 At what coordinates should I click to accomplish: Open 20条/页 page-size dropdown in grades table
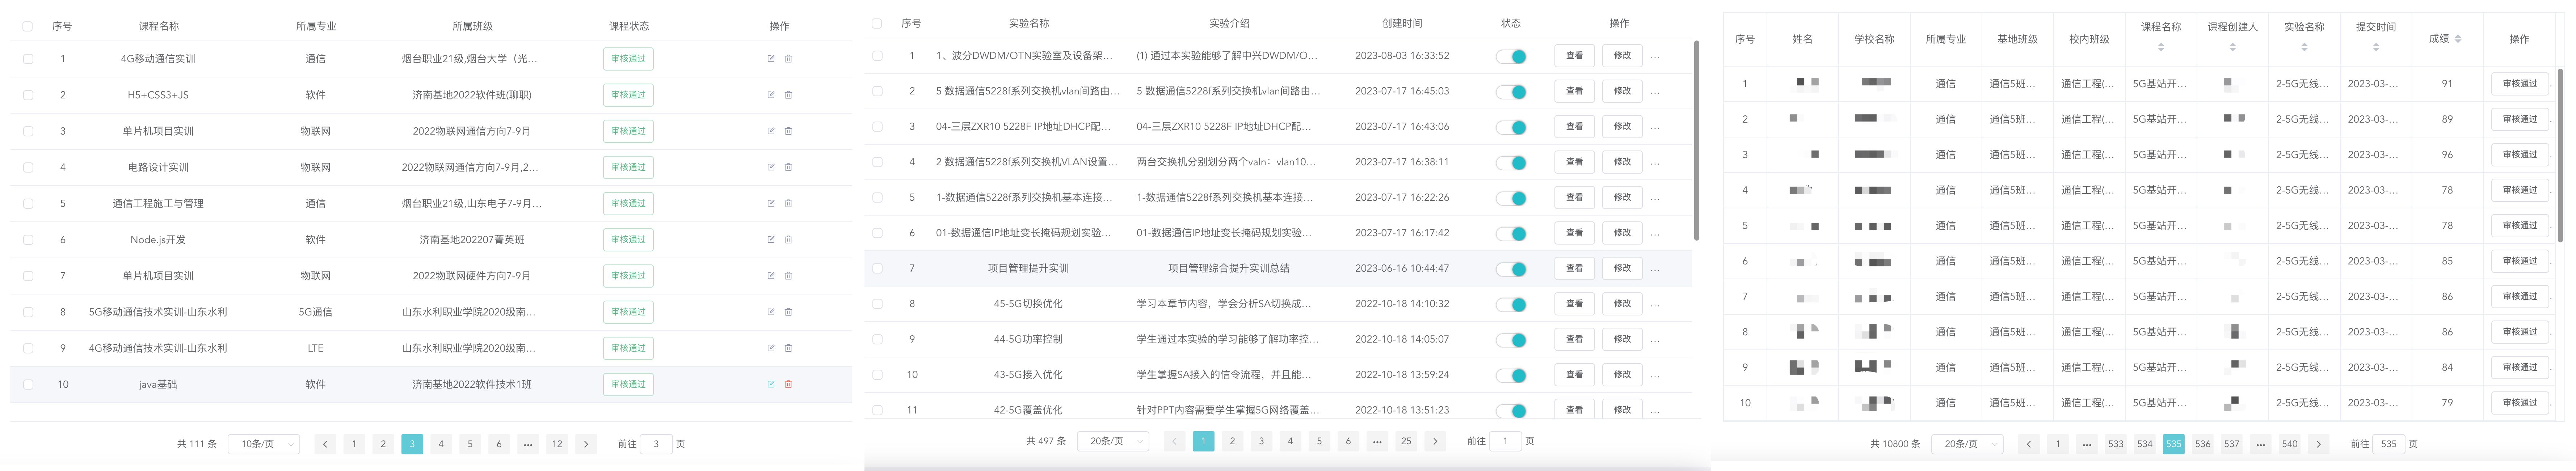coord(1967,444)
